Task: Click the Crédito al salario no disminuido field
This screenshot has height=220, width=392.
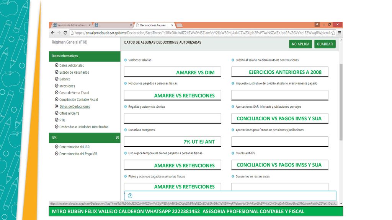Action: [280, 72]
